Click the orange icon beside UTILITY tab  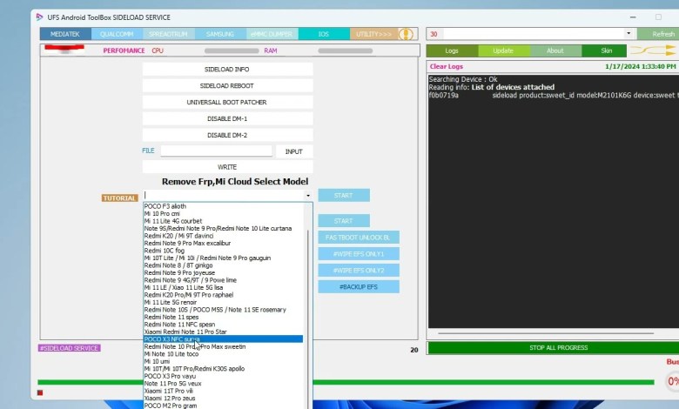point(406,34)
